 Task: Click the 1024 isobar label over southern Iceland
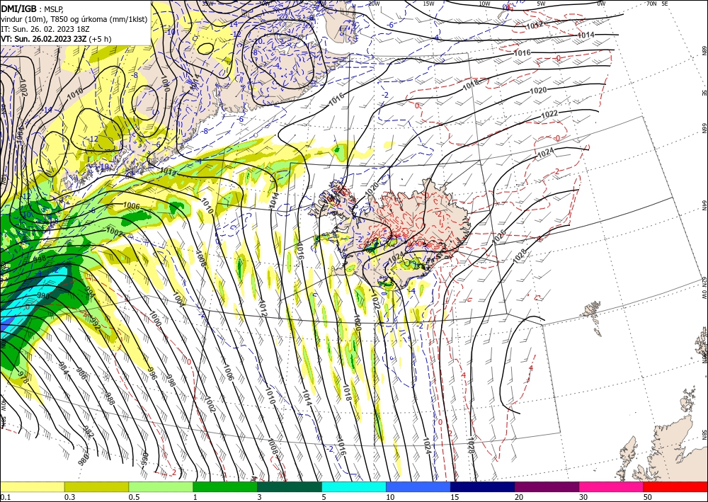396,256
